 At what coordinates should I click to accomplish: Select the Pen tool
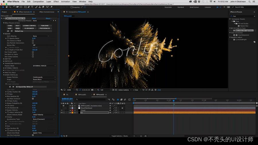click(29, 7)
